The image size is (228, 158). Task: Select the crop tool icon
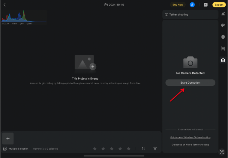(x=223, y=48)
